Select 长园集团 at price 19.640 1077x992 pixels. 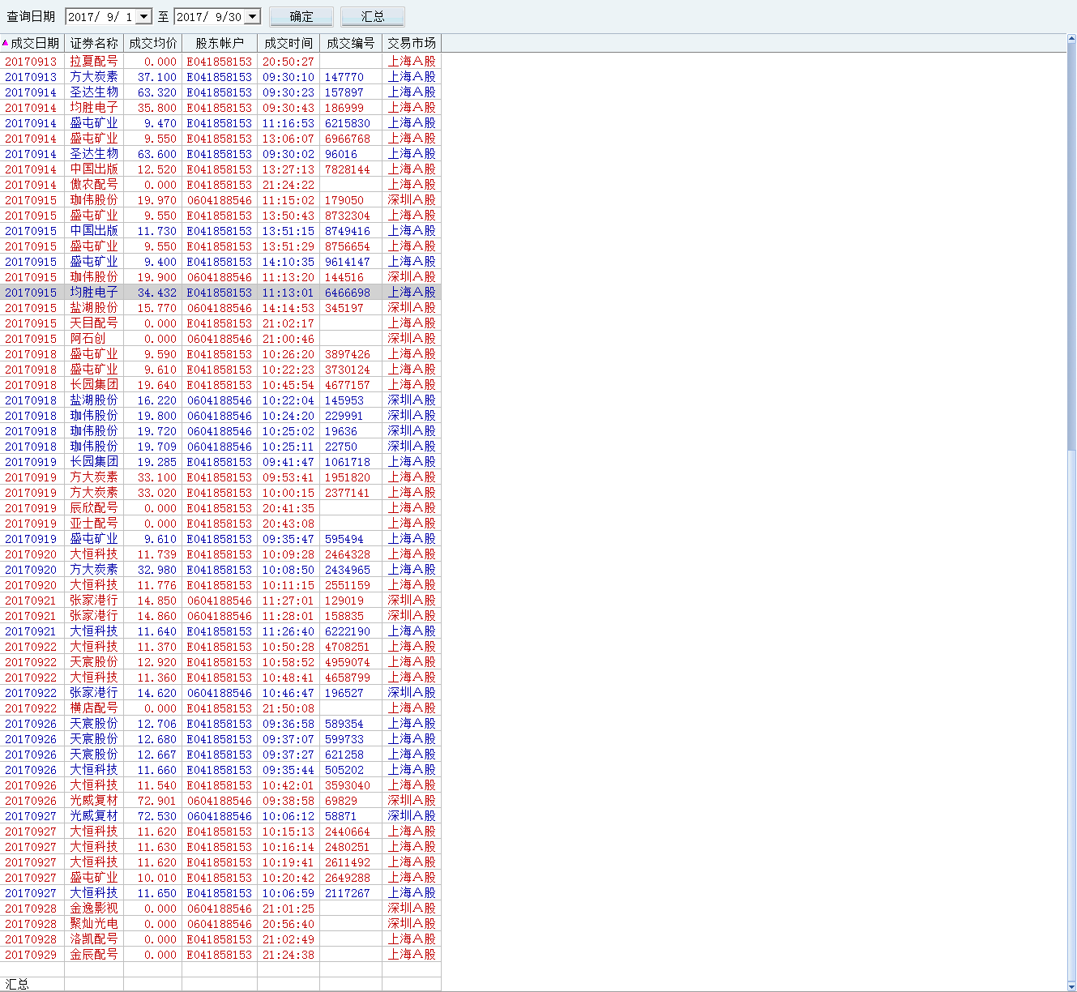(x=94, y=385)
